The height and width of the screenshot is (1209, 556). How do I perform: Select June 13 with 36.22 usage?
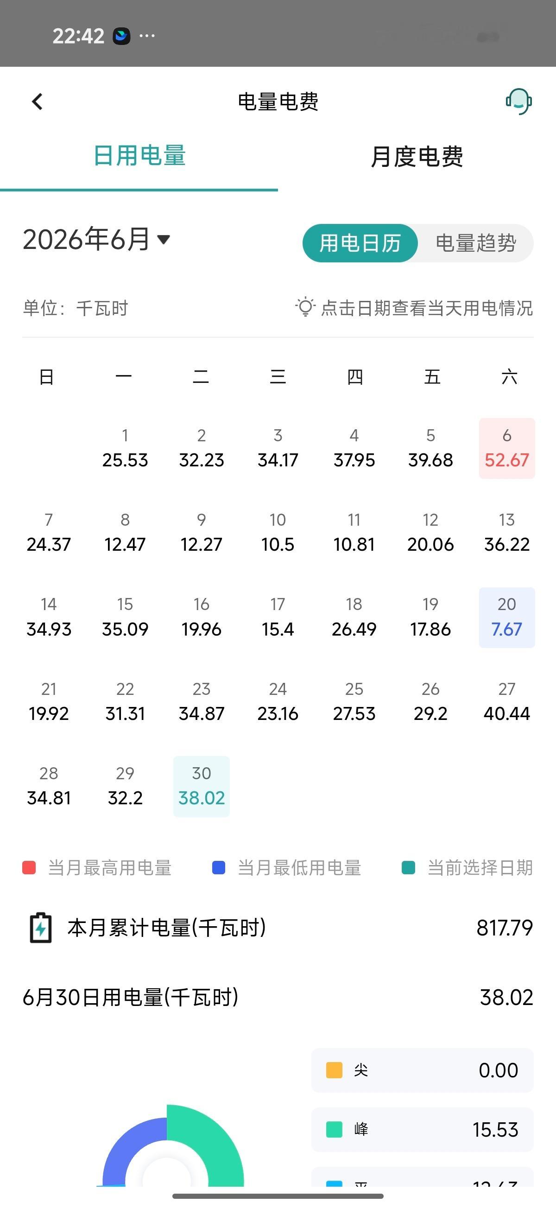click(507, 533)
